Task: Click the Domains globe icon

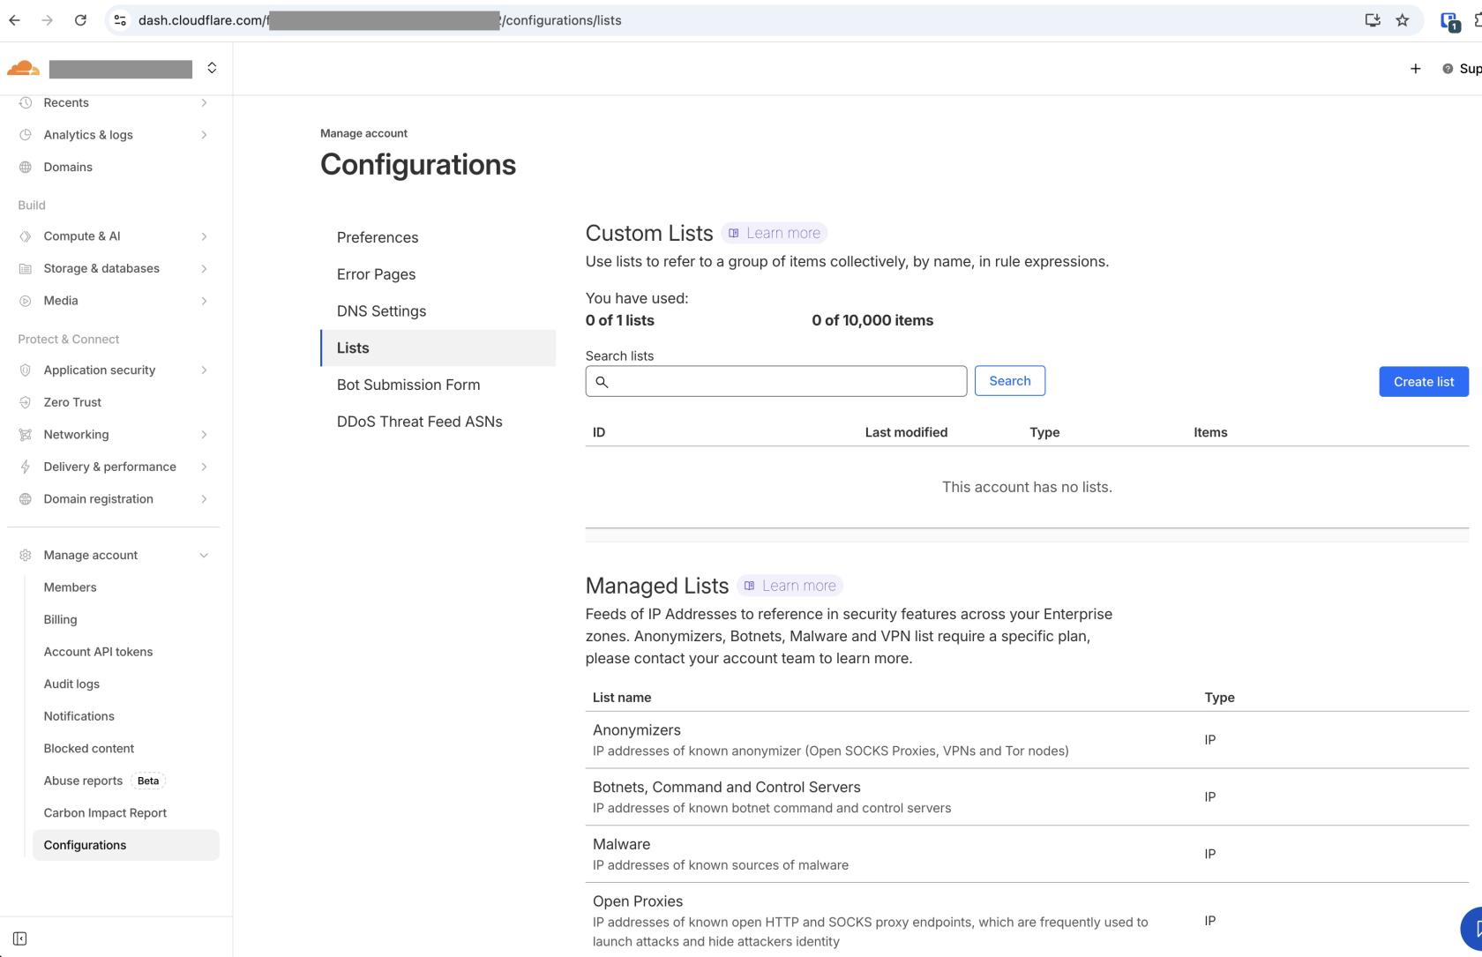Action: pyautogui.click(x=26, y=168)
